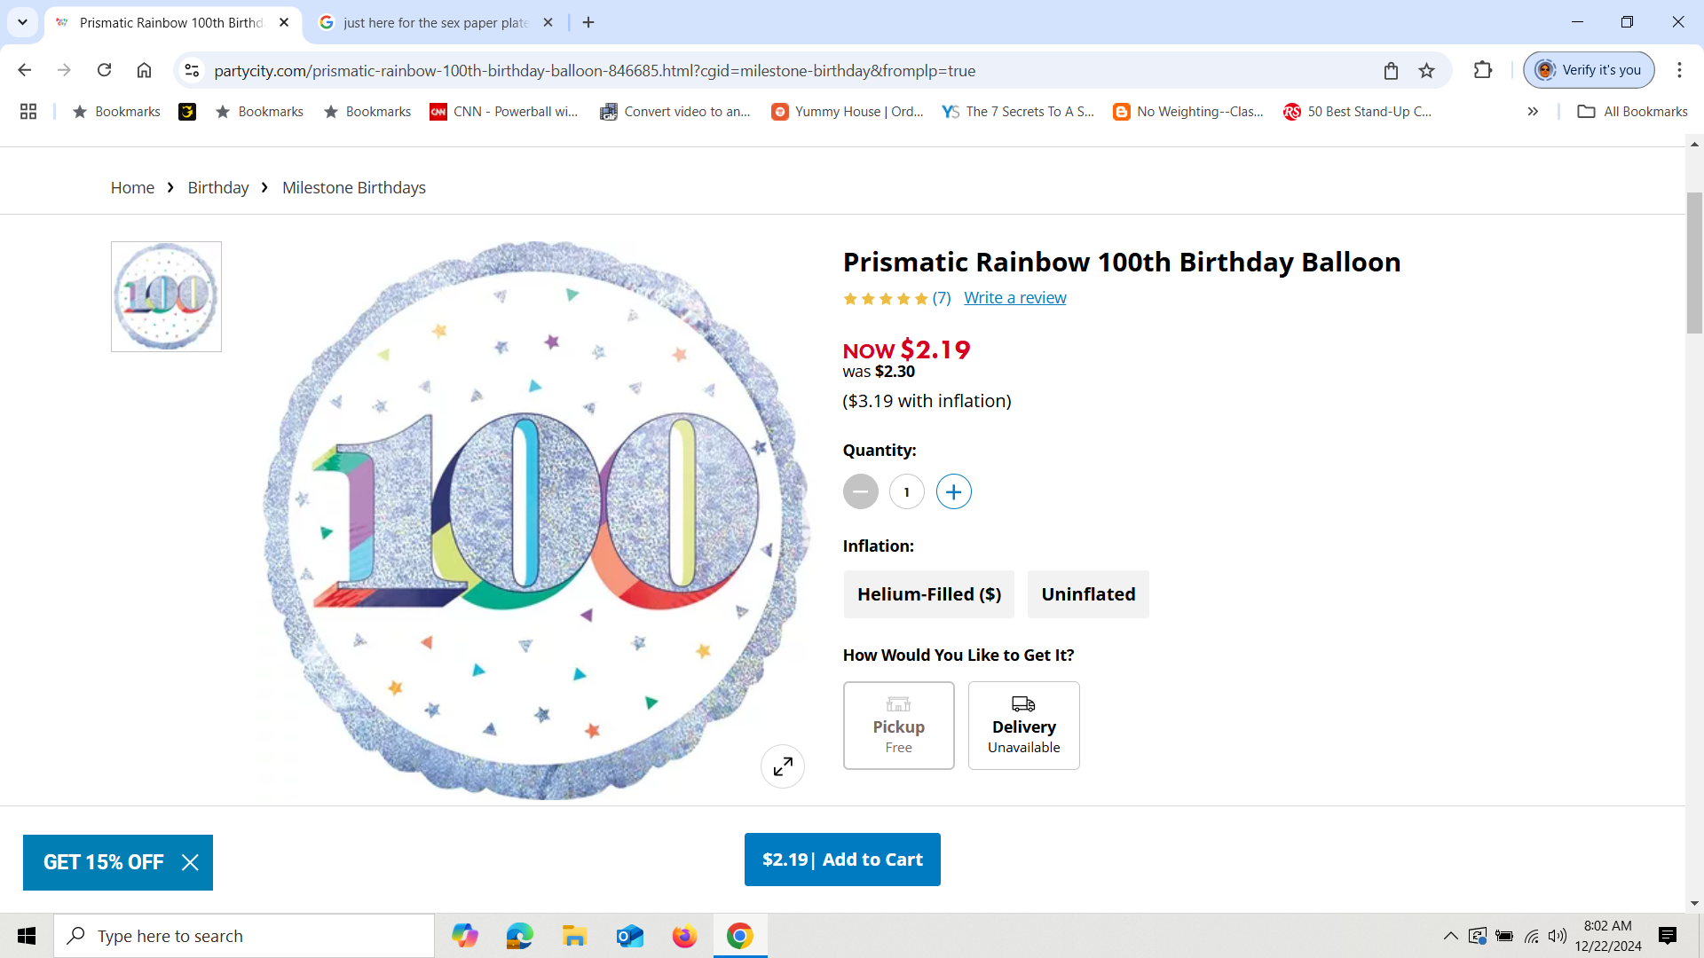The image size is (1704, 958).
Task: Click the Write a review link
Action: (1014, 298)
